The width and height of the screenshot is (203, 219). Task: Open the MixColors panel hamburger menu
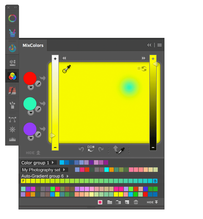160,45
